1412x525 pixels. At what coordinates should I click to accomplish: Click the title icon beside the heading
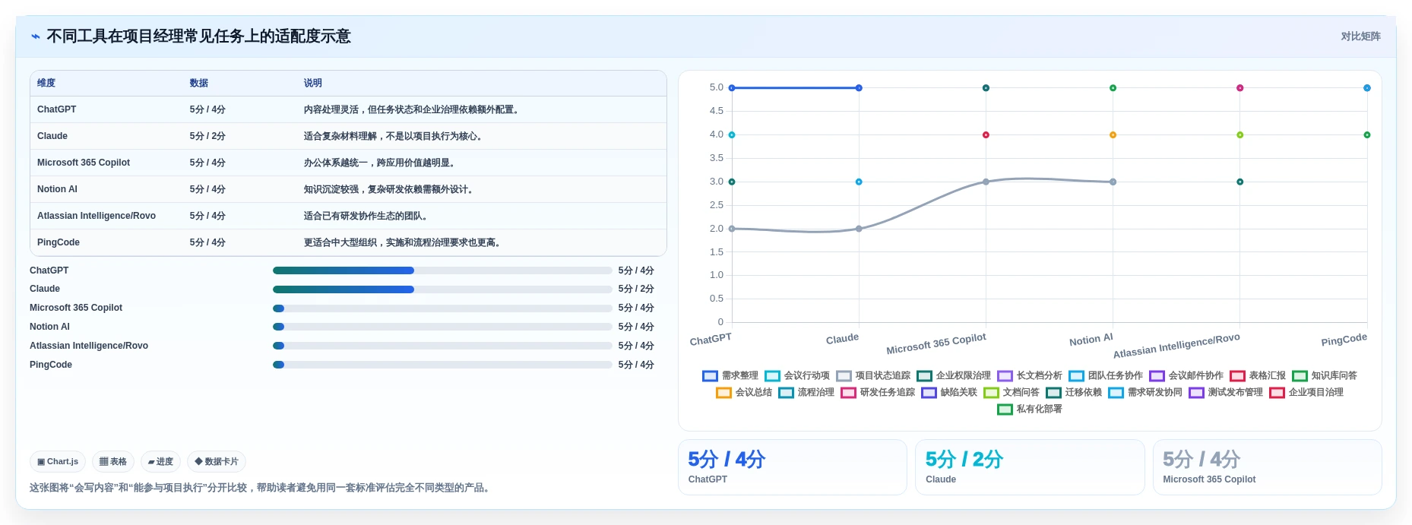36,36
